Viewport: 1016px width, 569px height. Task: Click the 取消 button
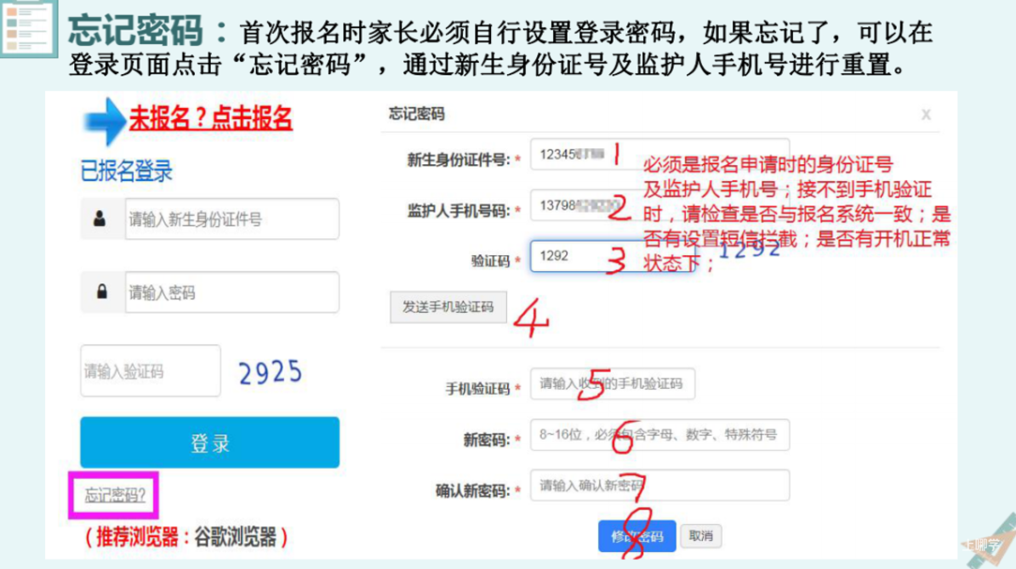tap(701, 536)
